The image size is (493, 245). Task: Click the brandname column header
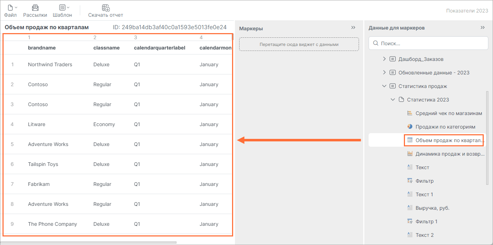[x=42, y=48]
